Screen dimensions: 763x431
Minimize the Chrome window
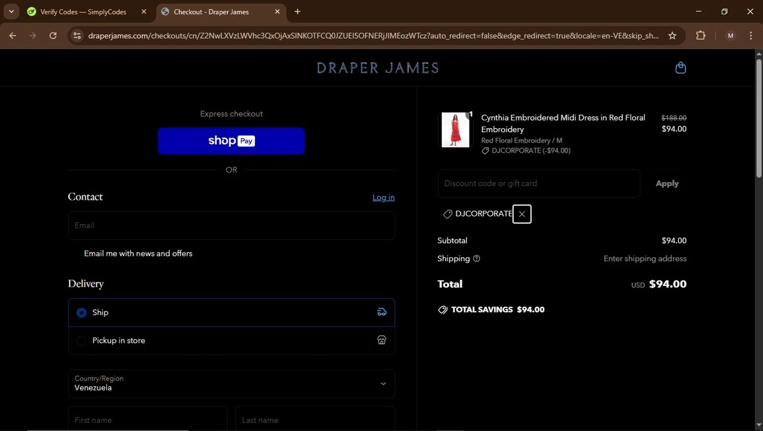(x=698, y=11)
